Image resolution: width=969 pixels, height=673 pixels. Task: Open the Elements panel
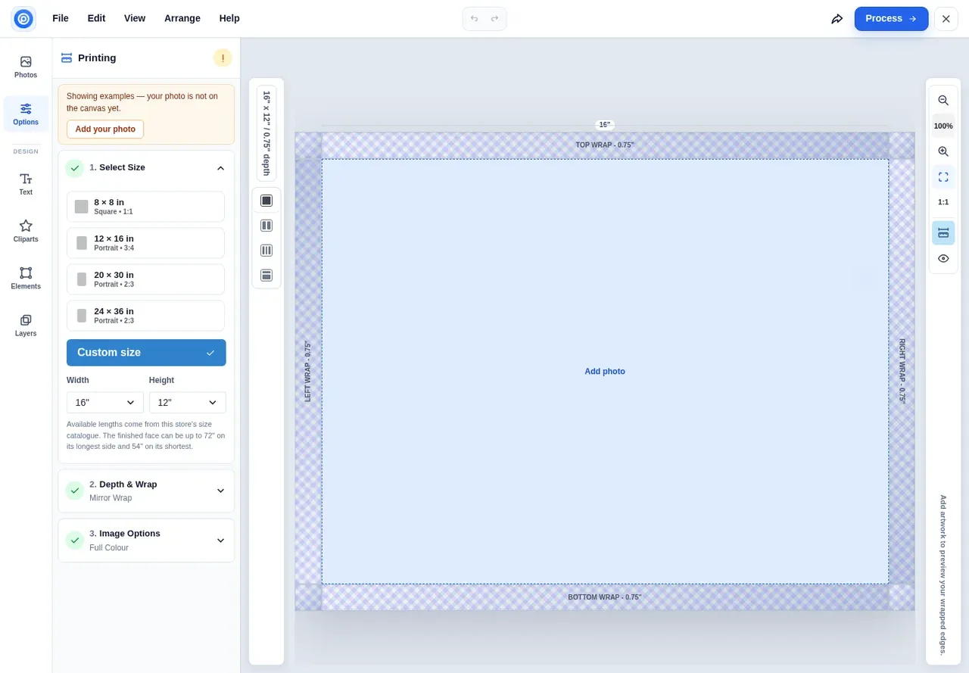point(26,278)
